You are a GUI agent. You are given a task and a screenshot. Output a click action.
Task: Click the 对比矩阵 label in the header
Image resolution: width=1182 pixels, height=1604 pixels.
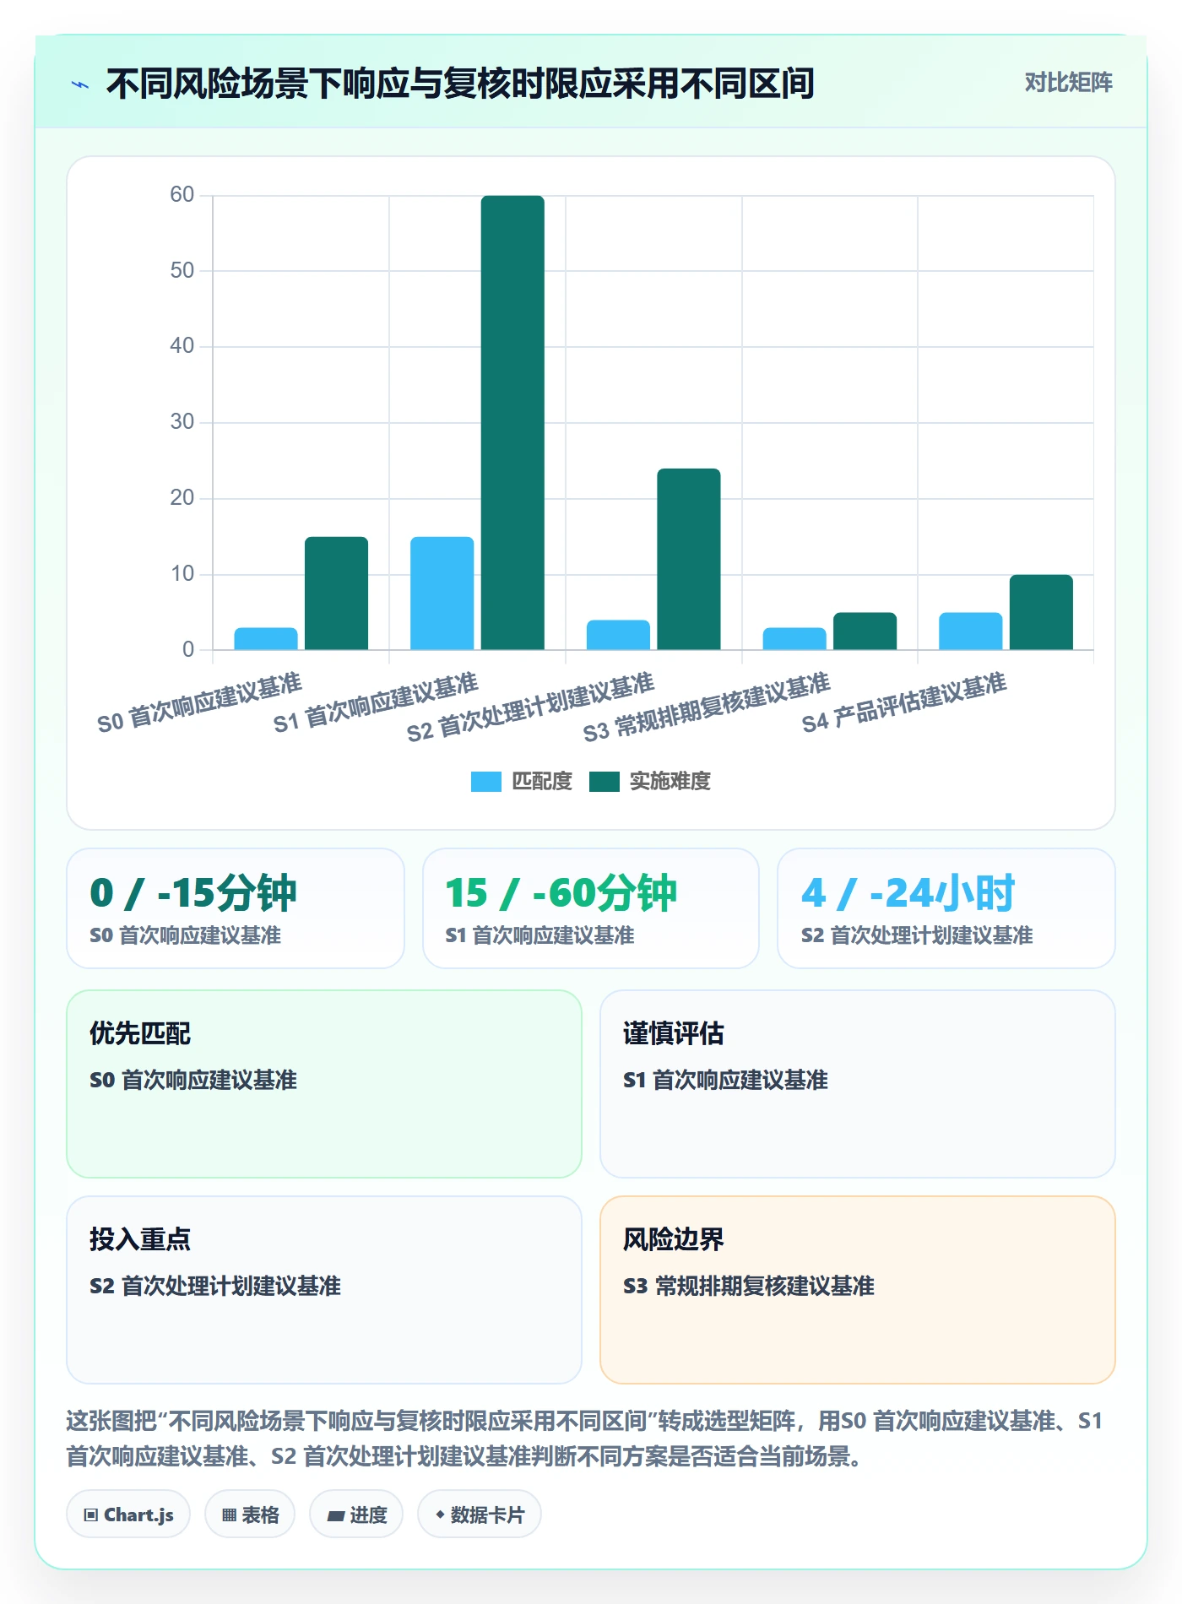(1068, 83)
